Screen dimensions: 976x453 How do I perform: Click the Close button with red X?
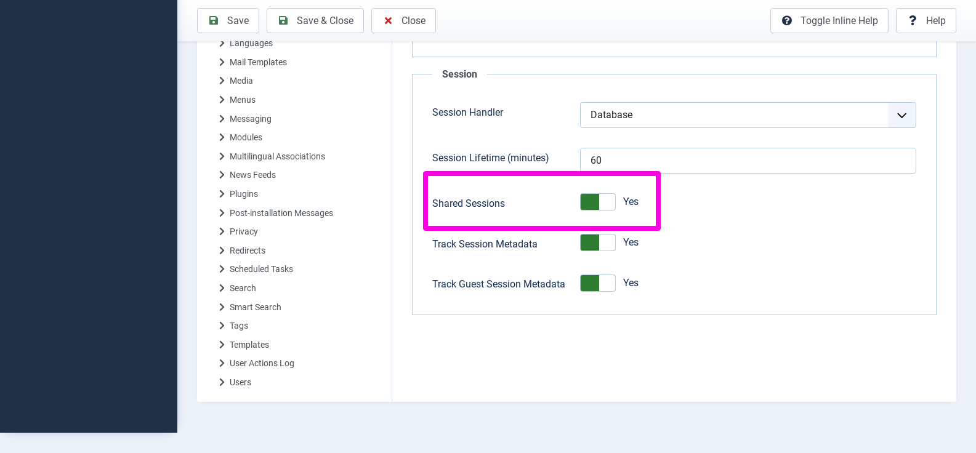(403, 20)
